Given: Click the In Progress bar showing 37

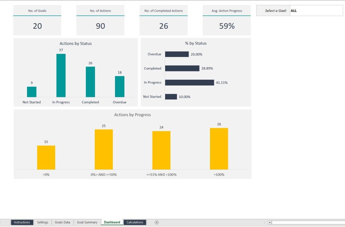Looking at the screenshot, I should [x=61, y=76].
